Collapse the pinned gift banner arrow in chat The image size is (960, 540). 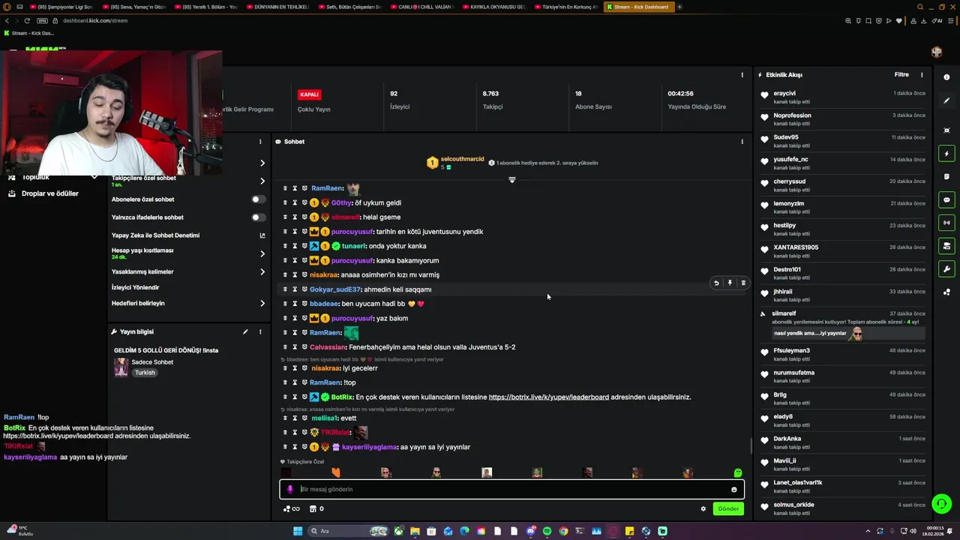[x=512, y=180]
